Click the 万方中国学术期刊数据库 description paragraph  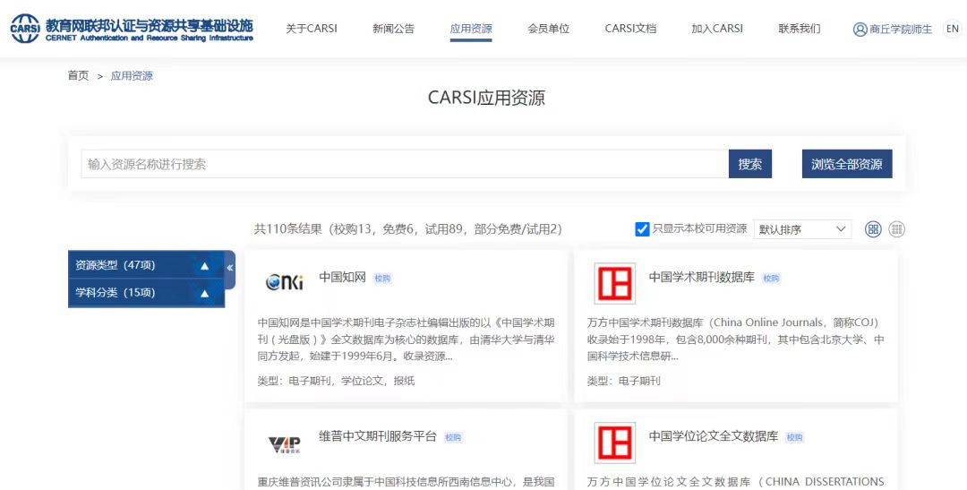735,340
